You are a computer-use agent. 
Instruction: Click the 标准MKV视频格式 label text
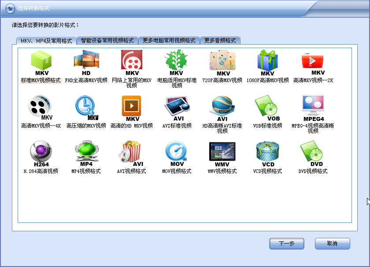click(x=41, y=80)
